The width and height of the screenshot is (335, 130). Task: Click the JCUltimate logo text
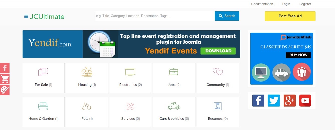[47, 16]
